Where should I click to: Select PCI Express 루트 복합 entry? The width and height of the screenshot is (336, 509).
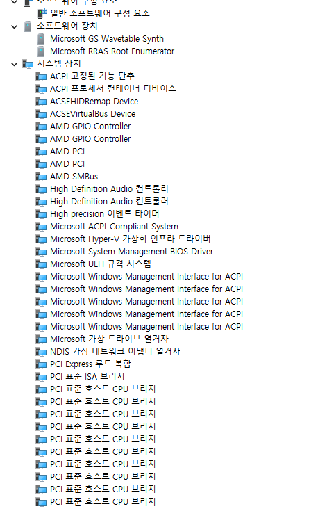click(90, 364)
